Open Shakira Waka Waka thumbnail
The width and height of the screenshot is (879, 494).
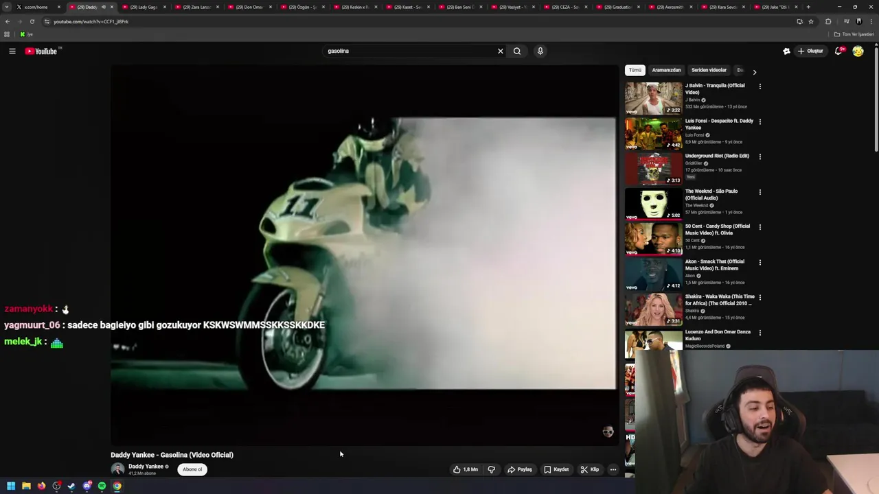(x=653, y=309)
